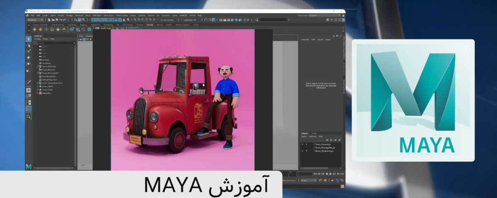The height and width of the screenshot is (198, 497).
Task: Switch to the Poly Modeling shelf tab
Action: coord(58,25)
